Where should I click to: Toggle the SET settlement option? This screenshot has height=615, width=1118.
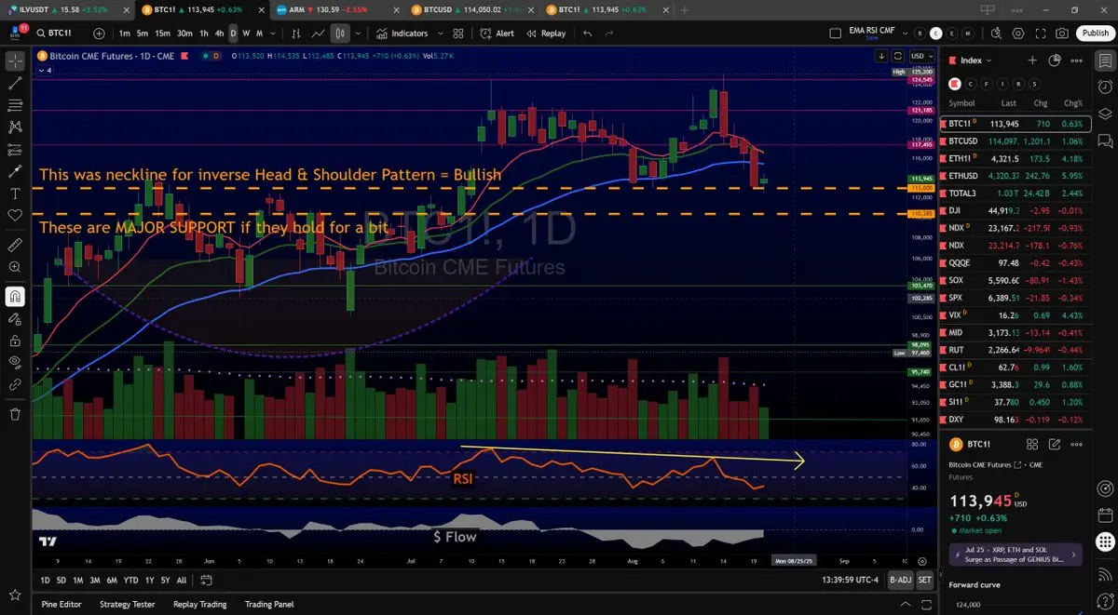point(923,580)
